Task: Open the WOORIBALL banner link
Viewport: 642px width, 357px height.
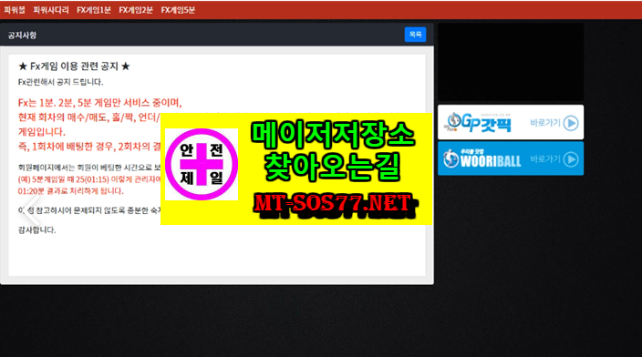Action: pos(511,158)
